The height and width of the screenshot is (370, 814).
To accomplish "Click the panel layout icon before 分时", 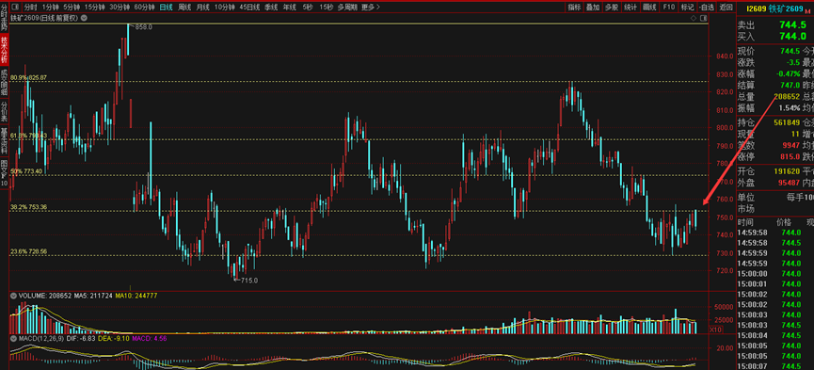I will pos(16,8).
